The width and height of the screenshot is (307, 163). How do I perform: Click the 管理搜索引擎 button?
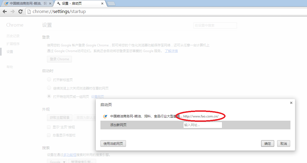pos(82,161)
